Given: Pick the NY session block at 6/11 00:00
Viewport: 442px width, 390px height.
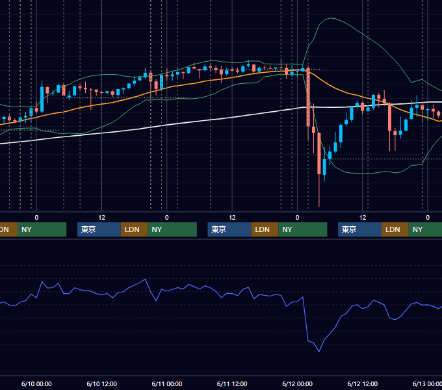Looking at the screenshot, I should point(172,229).
